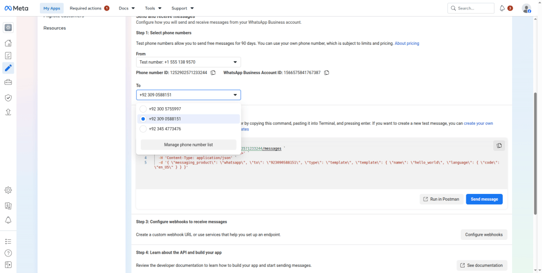Select radio for +92 309 0588151
Screen dimensions: 542x273
tap(143, 119)
